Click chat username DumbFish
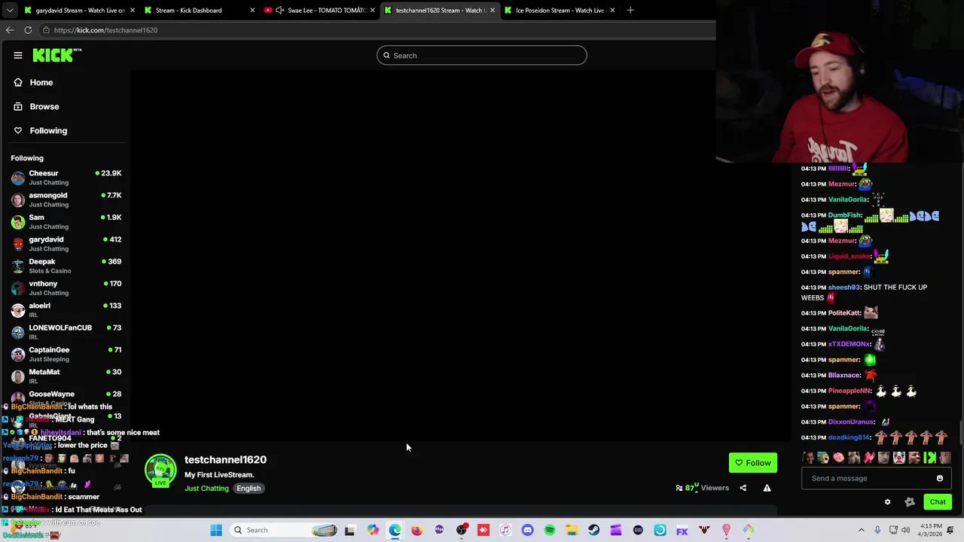Image resolution: width=964 pixels, height=542 pixels. [x=844, y=215]
